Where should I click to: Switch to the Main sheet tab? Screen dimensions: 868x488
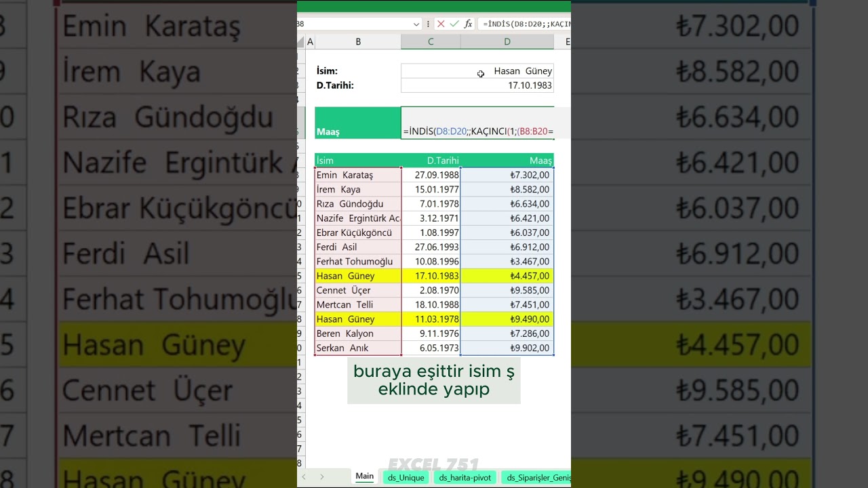point(365,476)
